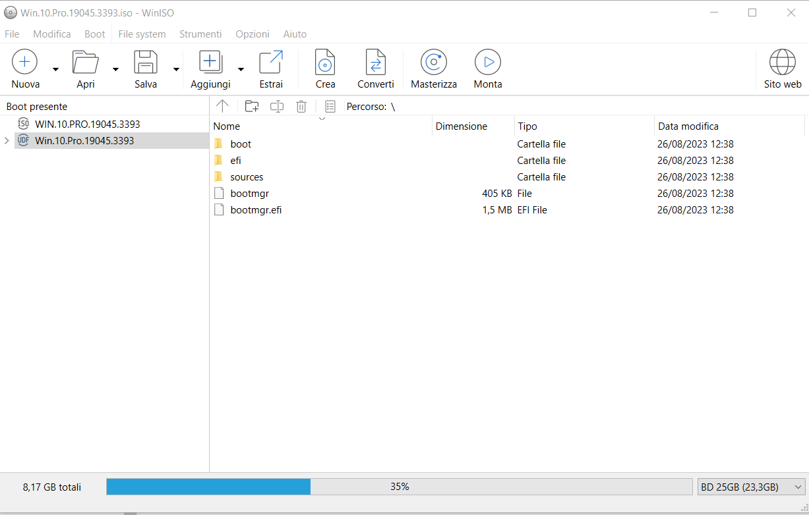Screen dimensions: 809x515
Task: Select the boot folder row
Action: pyautogui.click(x=508, y=144)
